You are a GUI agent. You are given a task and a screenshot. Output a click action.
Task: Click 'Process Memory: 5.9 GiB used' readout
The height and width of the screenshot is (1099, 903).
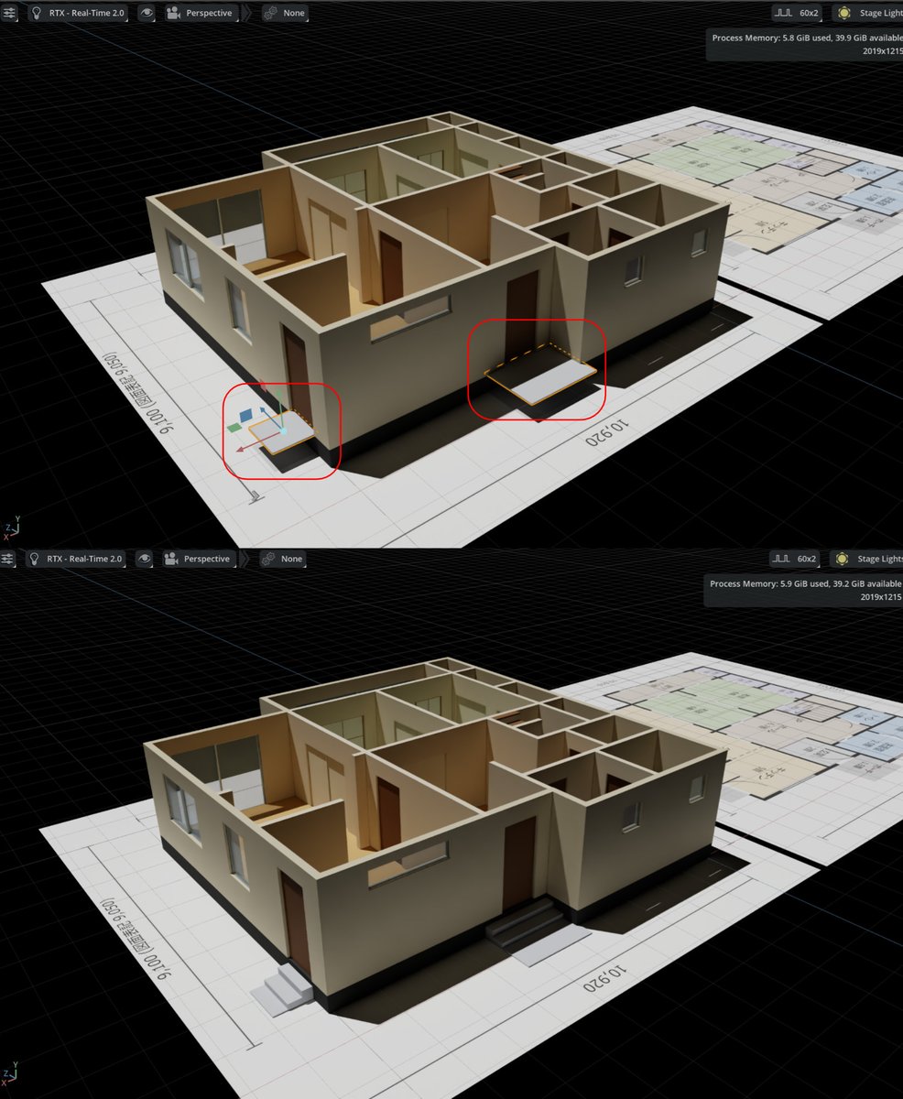coord(769,583)
